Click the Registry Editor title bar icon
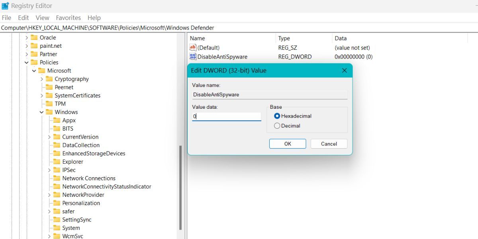The width and height of the screenshot is (478, 239). point(6,6)
